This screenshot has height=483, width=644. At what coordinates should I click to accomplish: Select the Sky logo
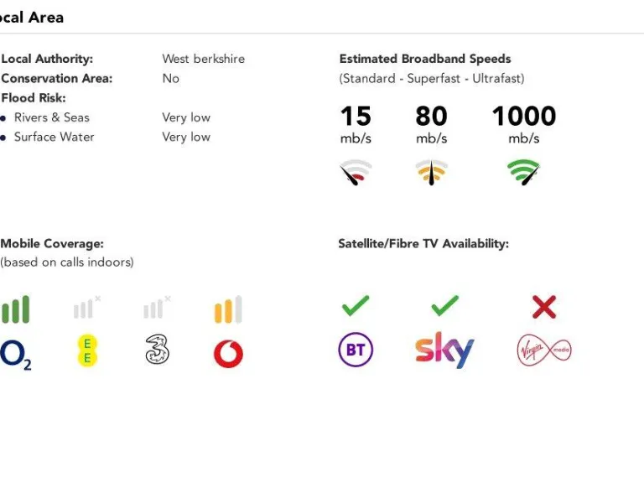pos(444,350)
